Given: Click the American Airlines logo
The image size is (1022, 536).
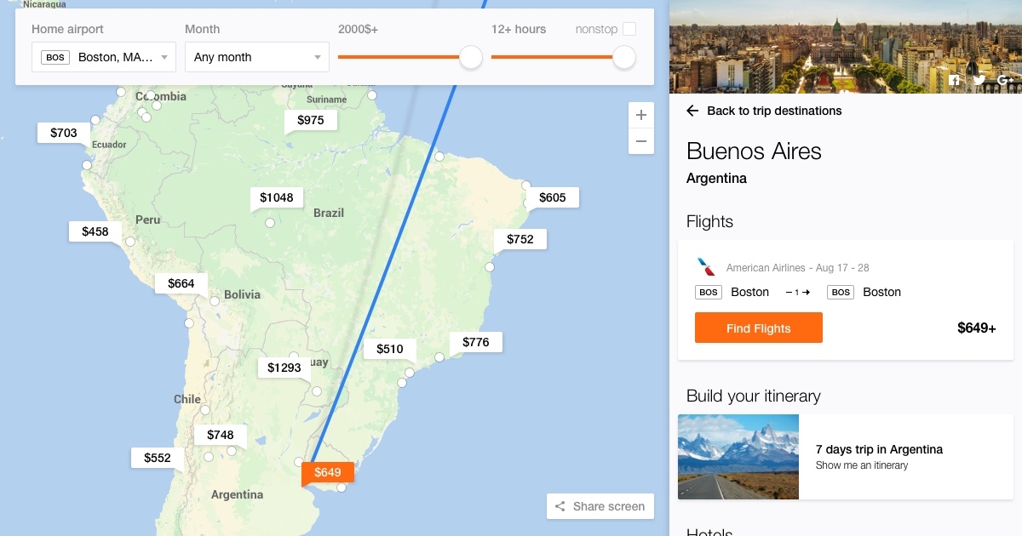Looking at the screenshot, I should (x=706, y=267).
